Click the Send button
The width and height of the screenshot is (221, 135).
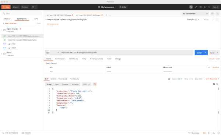coord(199,53)
